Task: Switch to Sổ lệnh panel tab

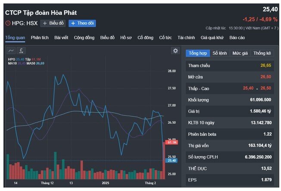Action: pyautogui.click(x=220, y=53)
